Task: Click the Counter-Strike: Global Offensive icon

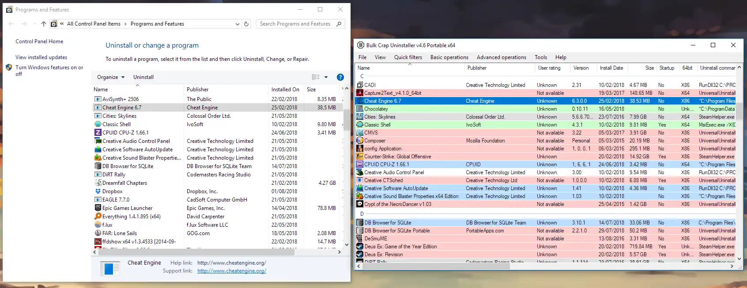Action: (360, 157)
